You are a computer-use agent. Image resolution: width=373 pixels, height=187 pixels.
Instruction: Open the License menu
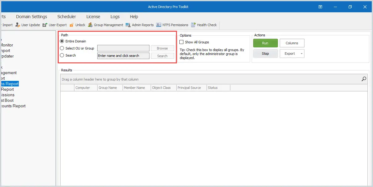point(93,17)
